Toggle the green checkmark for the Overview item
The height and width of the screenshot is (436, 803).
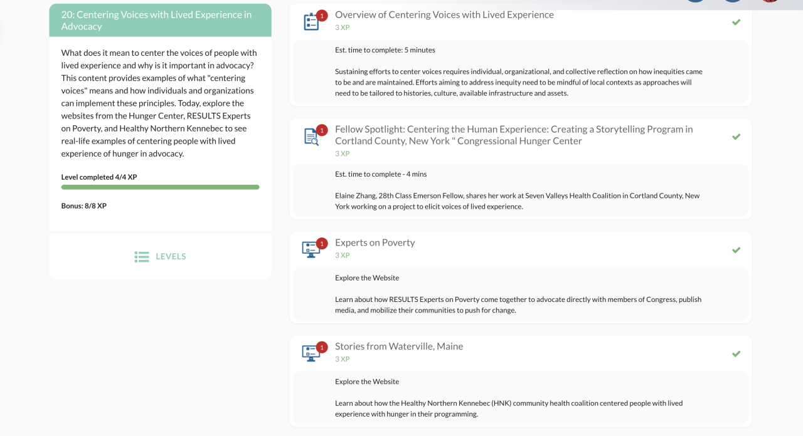[736, 23]
